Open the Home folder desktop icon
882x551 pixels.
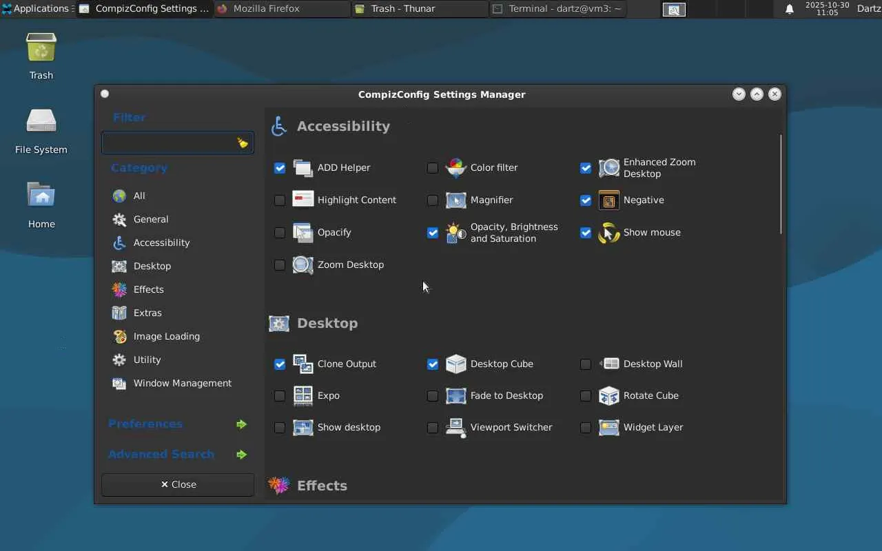click(41, 196)
